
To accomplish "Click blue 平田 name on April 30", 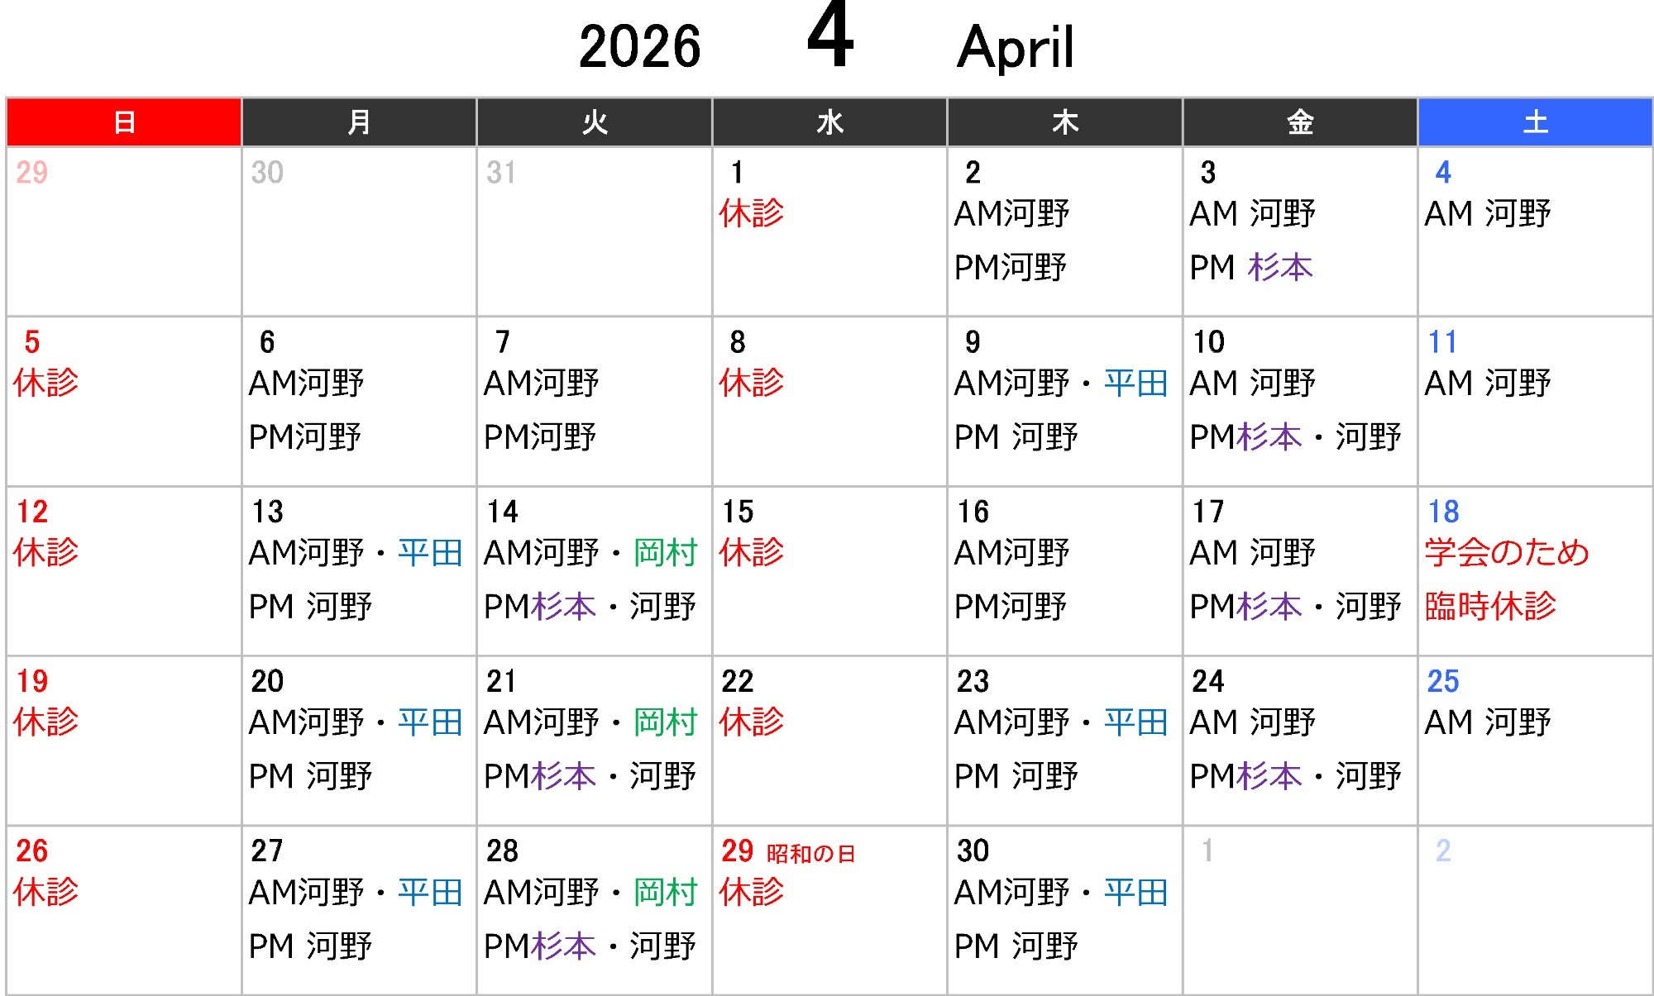I will [x=1135, y=893].
